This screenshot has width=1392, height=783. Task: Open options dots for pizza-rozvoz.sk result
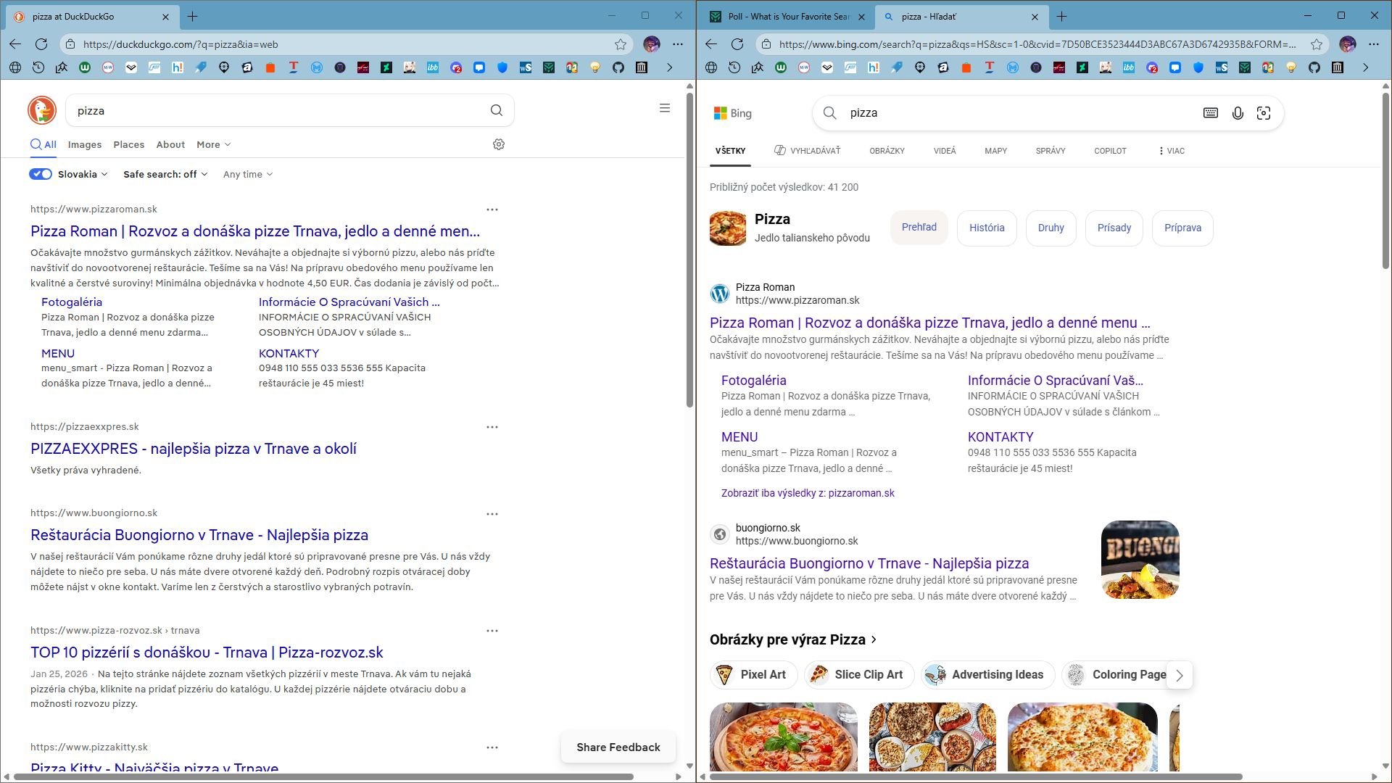[x=492, y=631]
